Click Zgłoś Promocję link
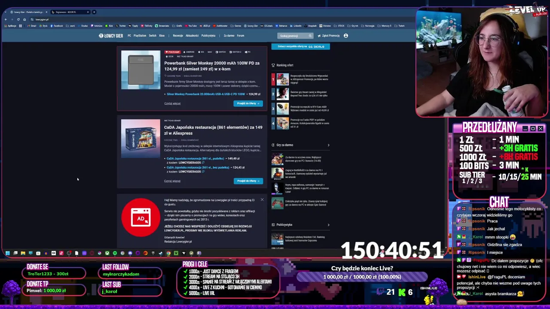Screen dimensions: 550x309 pyautogui.click(x=329, y=36)
